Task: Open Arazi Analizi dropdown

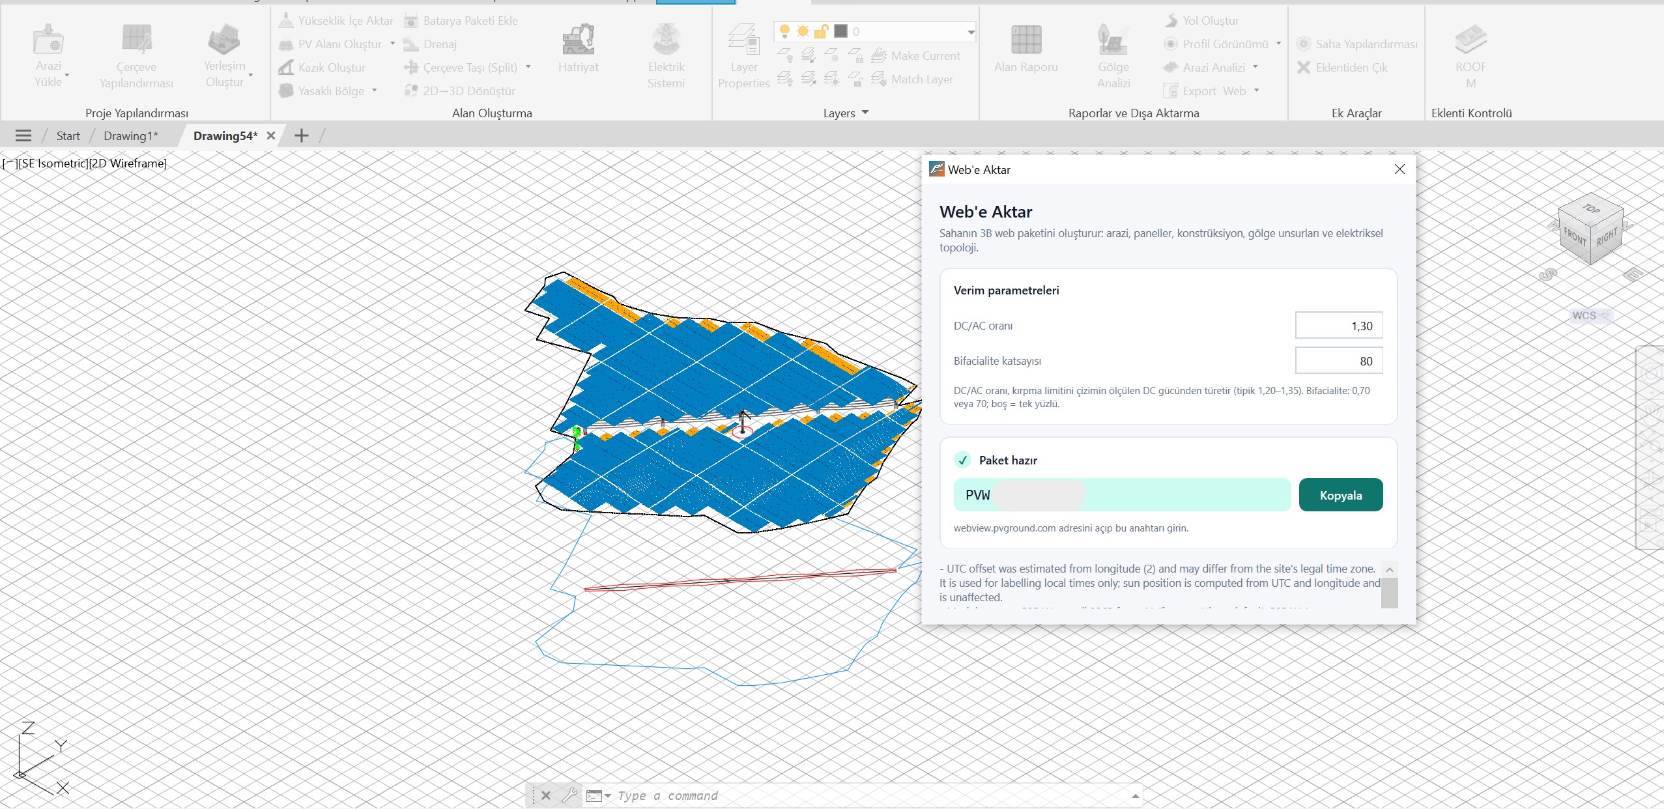Action: point(1255,67)
